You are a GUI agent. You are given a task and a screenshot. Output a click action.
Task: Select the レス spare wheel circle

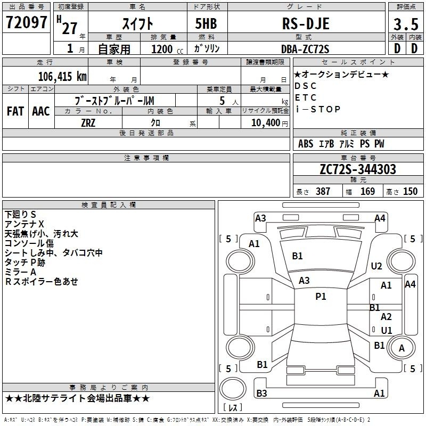click(233, 389)
